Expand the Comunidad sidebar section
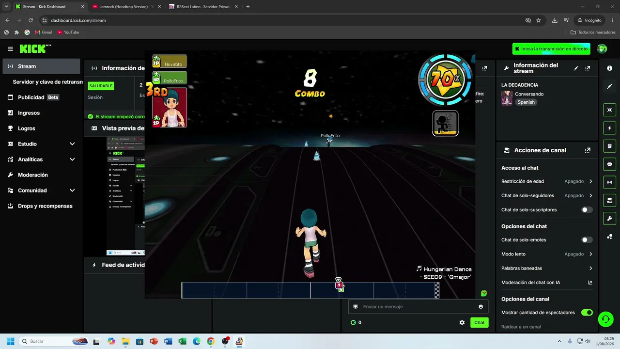The image size is (620, 349). (72, 190)
